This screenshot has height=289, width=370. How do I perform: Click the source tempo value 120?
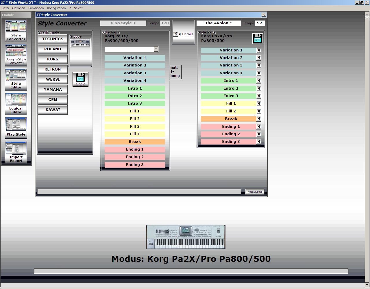coord(165,23)
